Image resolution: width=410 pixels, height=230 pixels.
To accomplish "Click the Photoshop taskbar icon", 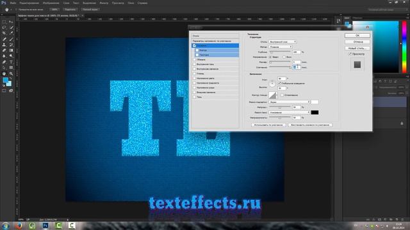I will [45, 226].
